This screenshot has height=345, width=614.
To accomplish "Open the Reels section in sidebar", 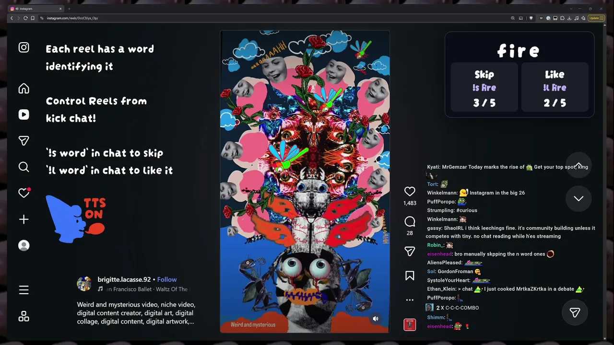I will pos(24,115).
